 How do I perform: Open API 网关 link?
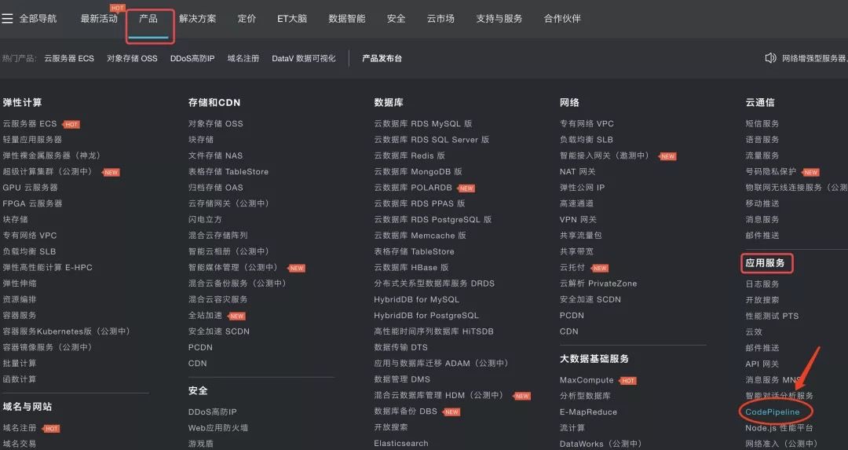point(762,364)
